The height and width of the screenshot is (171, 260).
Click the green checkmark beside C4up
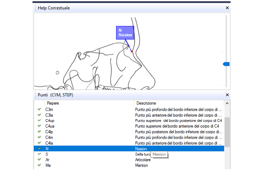pos(39,120)
